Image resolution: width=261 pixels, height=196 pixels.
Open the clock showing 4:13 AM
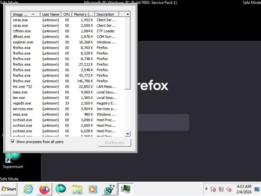(x=244, y=189)
